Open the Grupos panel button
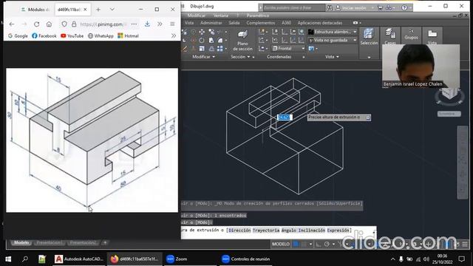Screen dimensions: 473x266 [411, 35]
